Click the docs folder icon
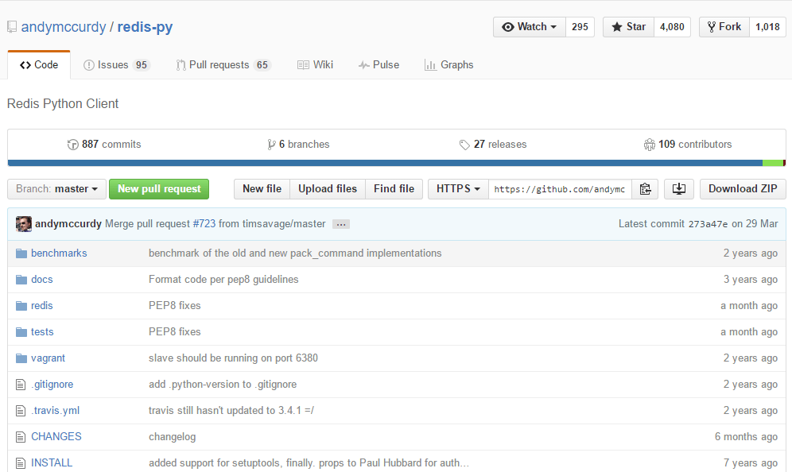 pyautogui.click(x=21, y=280)
